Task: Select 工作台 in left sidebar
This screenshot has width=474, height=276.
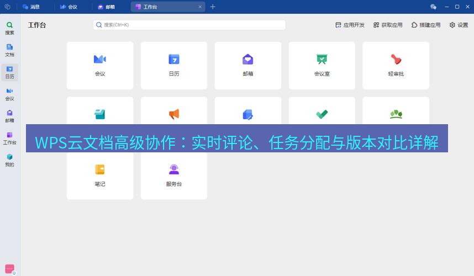Action: click(x=10, y=139)
